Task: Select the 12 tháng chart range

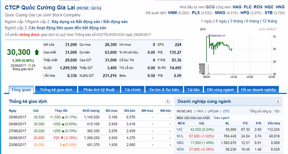Action: click(x=269, y=21)
